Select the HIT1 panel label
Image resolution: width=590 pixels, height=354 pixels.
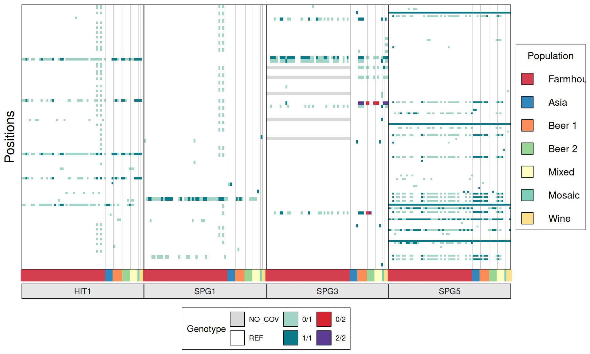[83, 291]
